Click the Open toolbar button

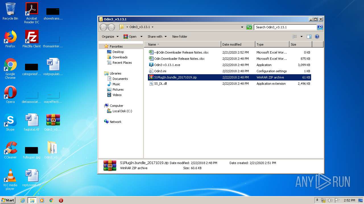point(130,37)
